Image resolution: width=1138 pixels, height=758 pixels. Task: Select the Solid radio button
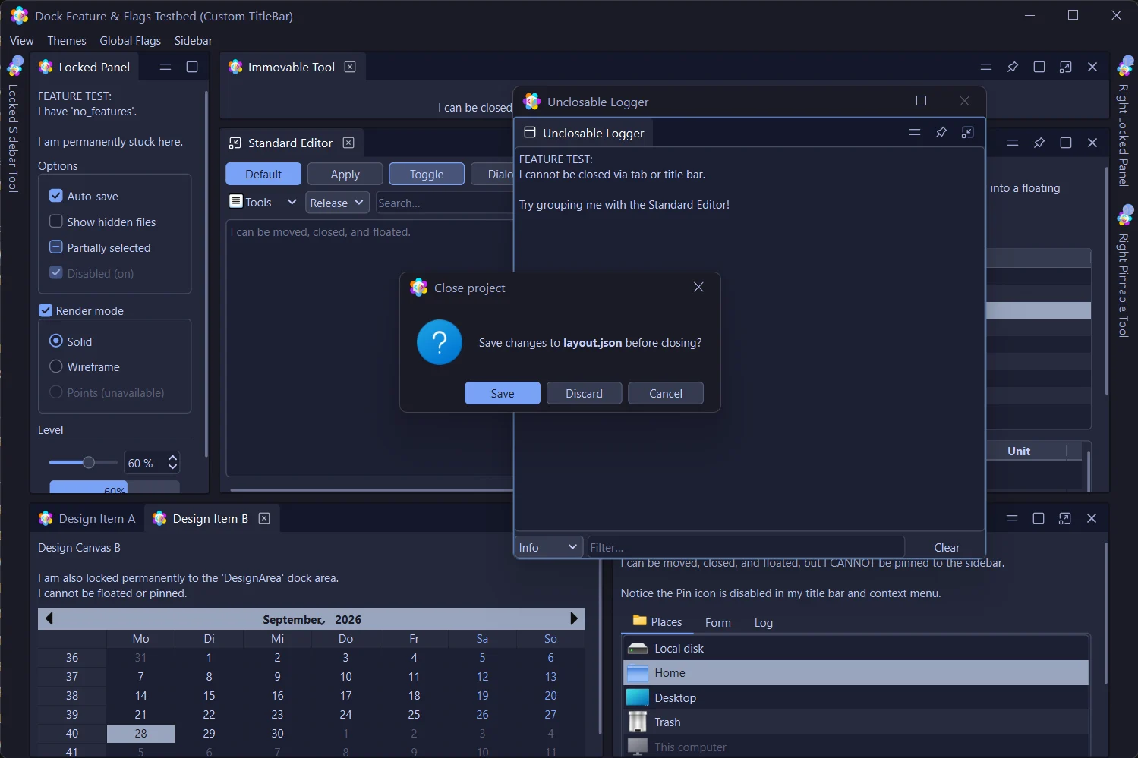click(56, 341)
